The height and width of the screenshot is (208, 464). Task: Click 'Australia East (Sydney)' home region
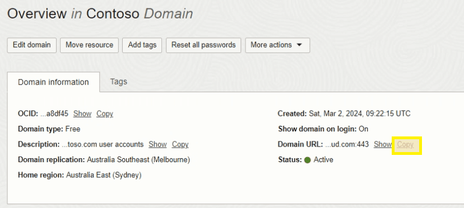point(104,175)
